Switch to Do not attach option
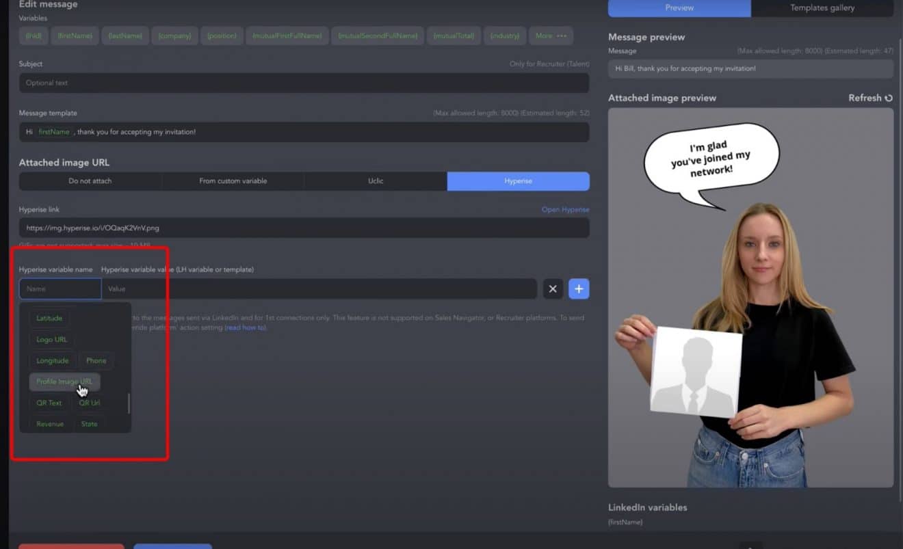This screenshot has height=549, width=903. pos(90,181)
